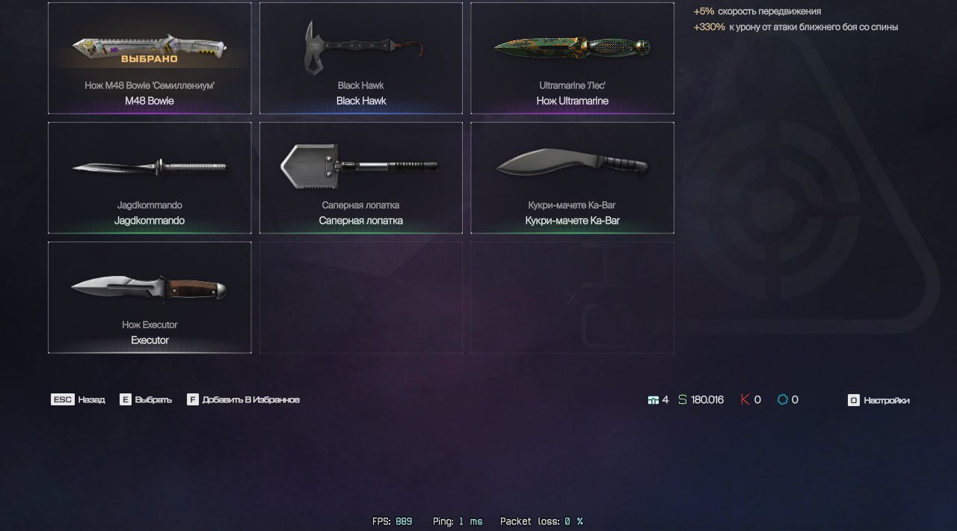957x531 pixels.
Task: Click the red K currency counter
Action: click(x=751, y=399)
